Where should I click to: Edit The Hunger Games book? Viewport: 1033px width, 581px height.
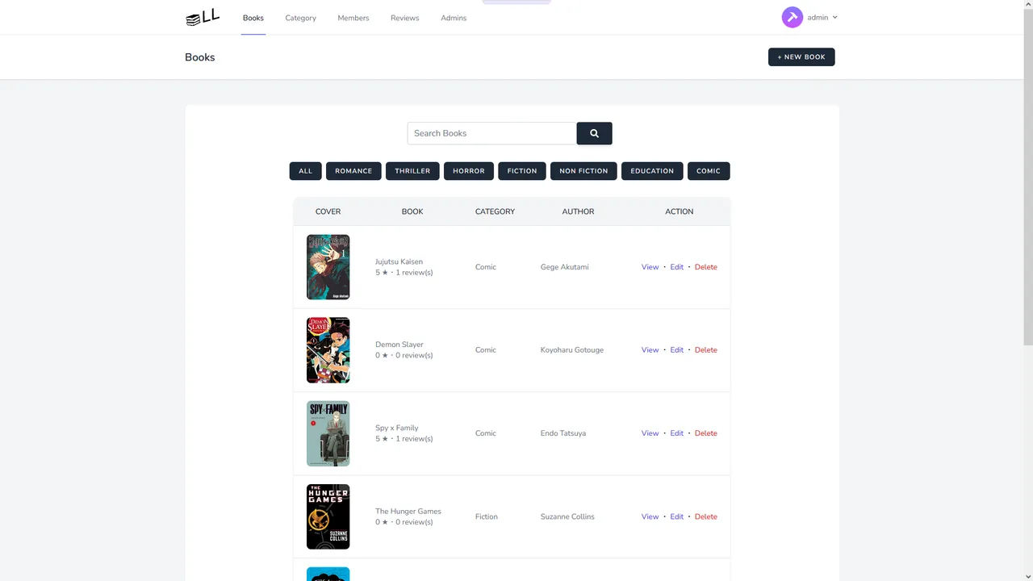pyautogui.click(x=677, y=516)
